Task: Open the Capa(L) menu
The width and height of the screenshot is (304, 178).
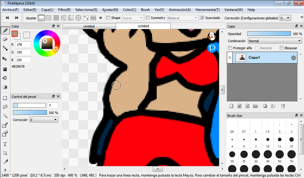Action: [x=47, y=10]
